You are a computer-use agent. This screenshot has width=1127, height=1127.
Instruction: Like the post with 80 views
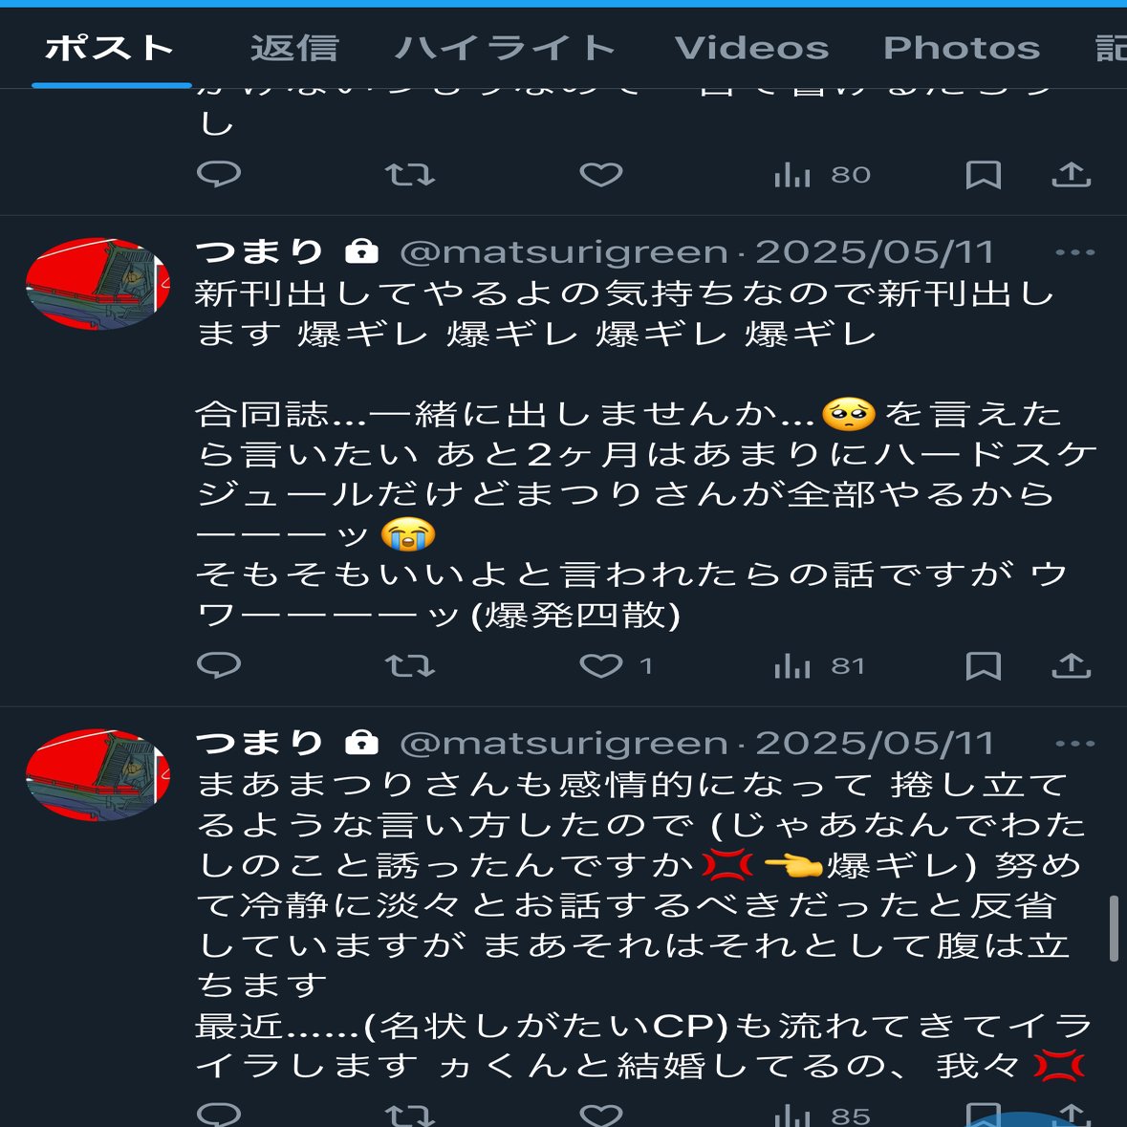(601, 174)
